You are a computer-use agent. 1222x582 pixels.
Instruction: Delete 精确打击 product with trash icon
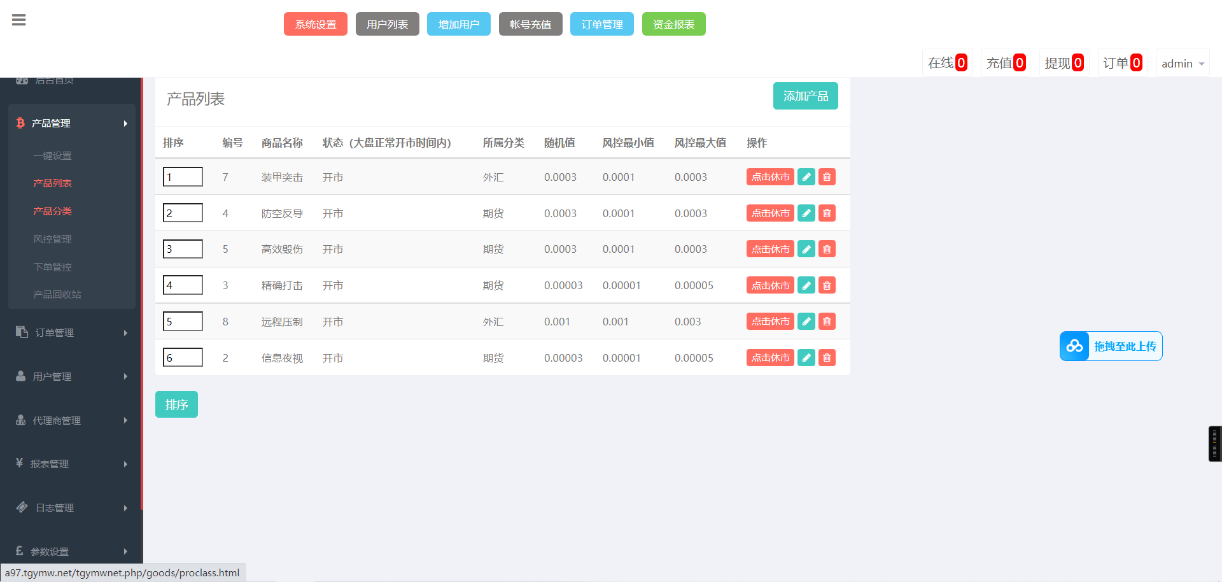(827, 285)
